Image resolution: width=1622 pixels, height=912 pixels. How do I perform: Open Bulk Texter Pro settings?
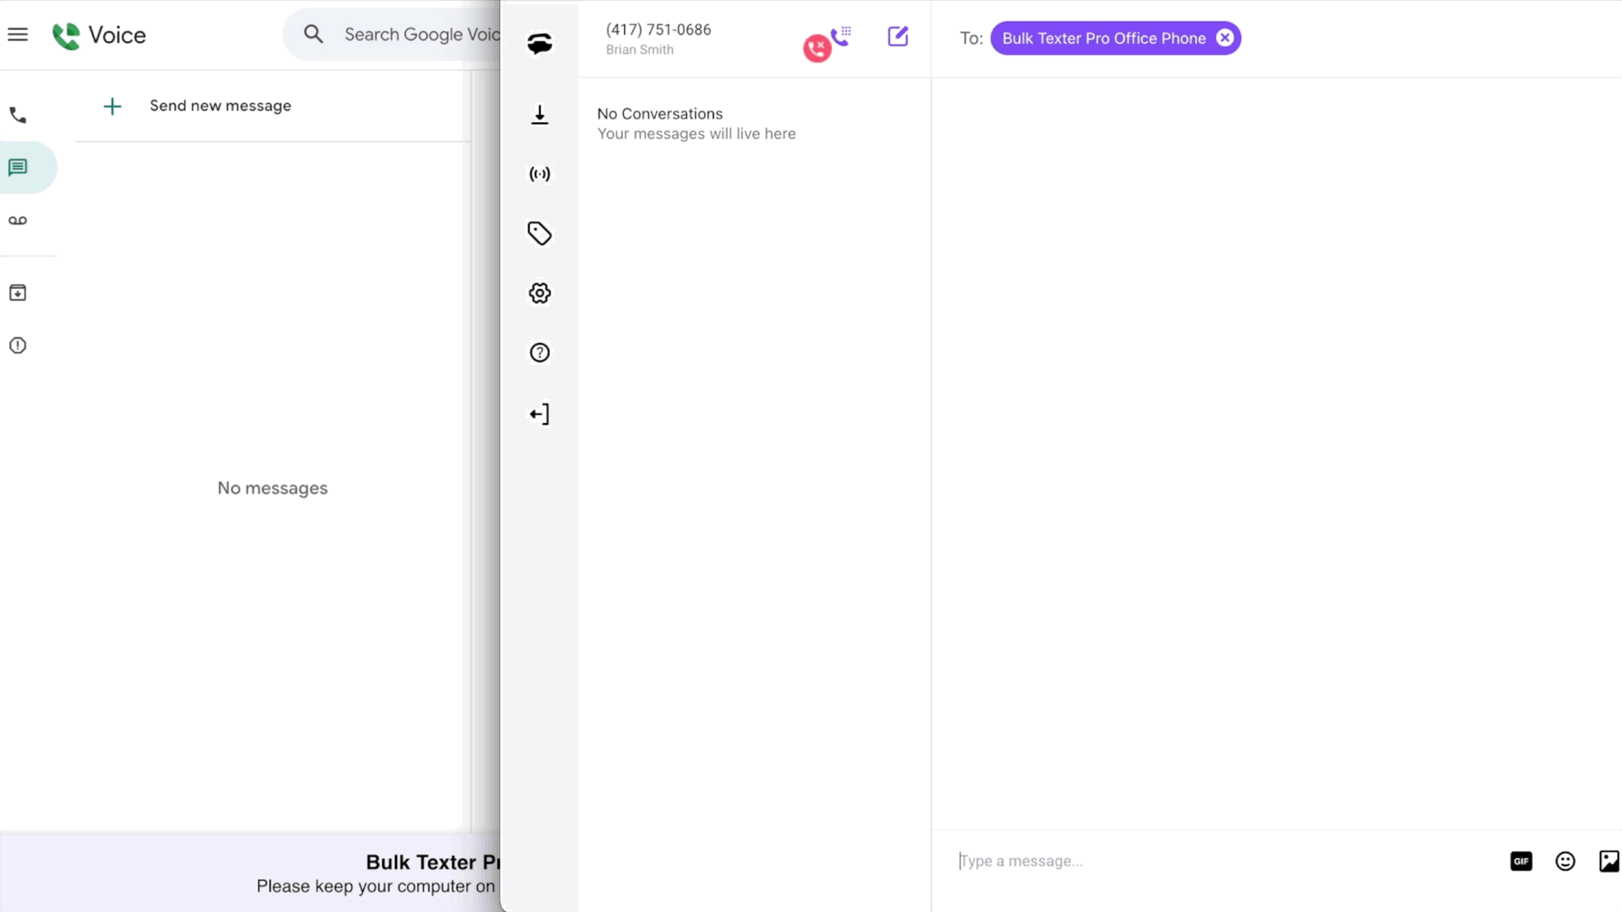[x=539, y=293]
